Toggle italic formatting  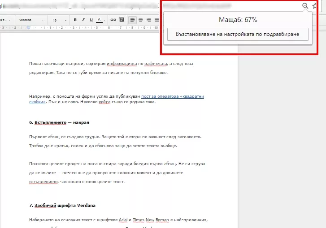pos(83,20)
